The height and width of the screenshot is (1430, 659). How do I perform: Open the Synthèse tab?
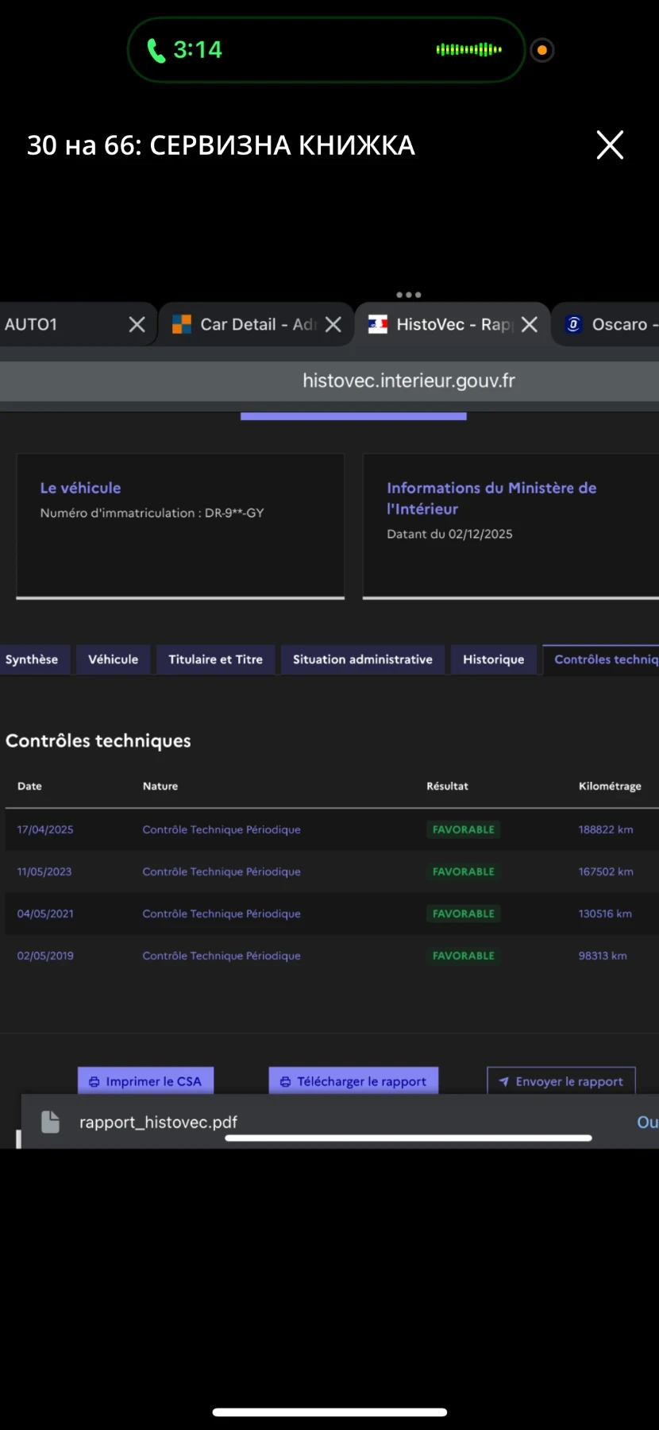point(32,659)
